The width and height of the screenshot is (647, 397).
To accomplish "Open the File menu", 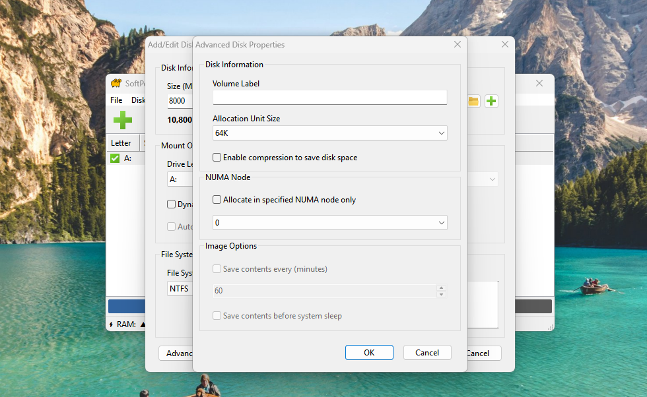I will 116,100.
